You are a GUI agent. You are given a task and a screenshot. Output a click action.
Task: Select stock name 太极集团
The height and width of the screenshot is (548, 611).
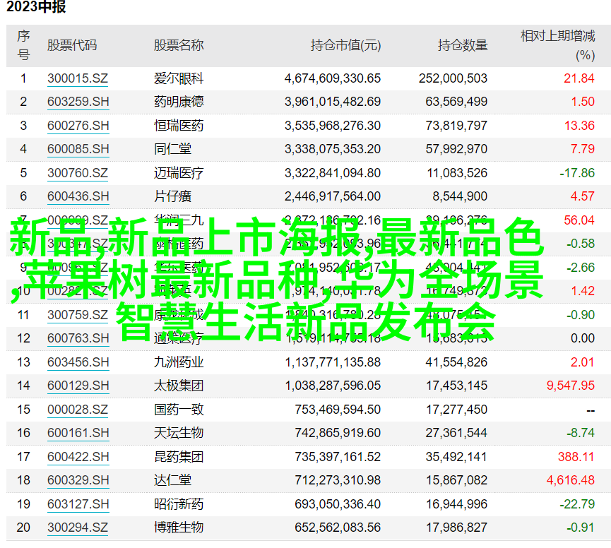pos(179,386)
